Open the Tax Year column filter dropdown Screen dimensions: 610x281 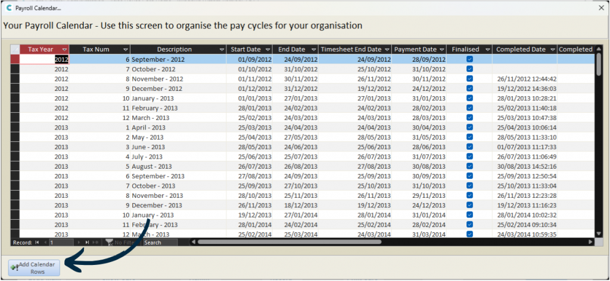point(64,49)
